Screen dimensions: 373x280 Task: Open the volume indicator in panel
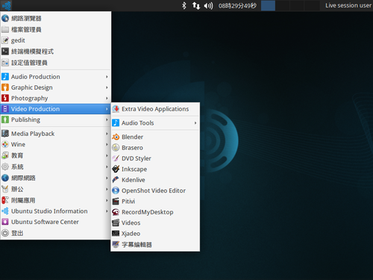click(208, 5)
